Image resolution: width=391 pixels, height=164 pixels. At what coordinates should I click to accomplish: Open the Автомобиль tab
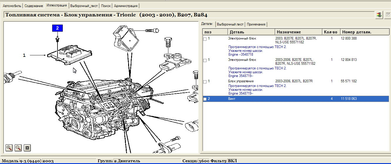[x=12, y=6]
